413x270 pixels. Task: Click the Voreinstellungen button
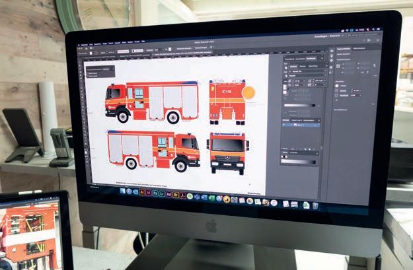tap(201, 48)
